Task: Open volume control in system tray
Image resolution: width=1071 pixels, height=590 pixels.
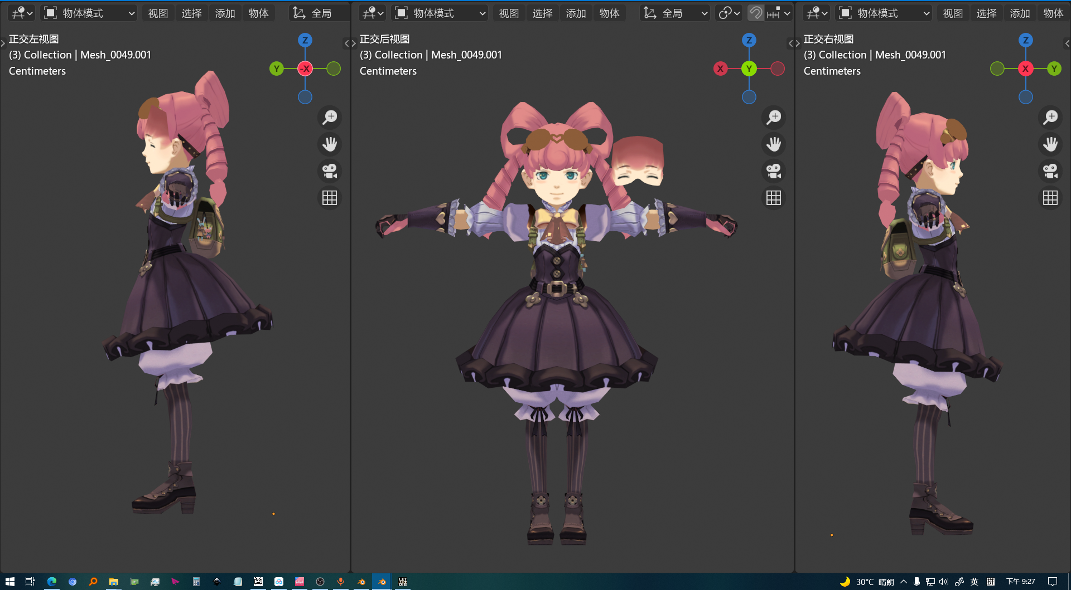Action: (x=943, y=582)
